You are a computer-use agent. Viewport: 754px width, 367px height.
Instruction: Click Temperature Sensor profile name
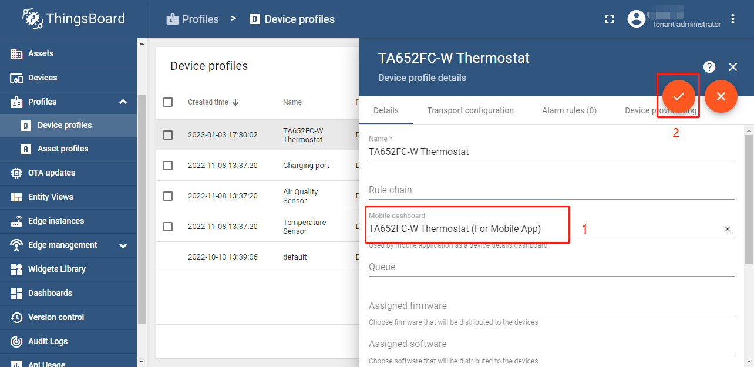tap(304, 227)
